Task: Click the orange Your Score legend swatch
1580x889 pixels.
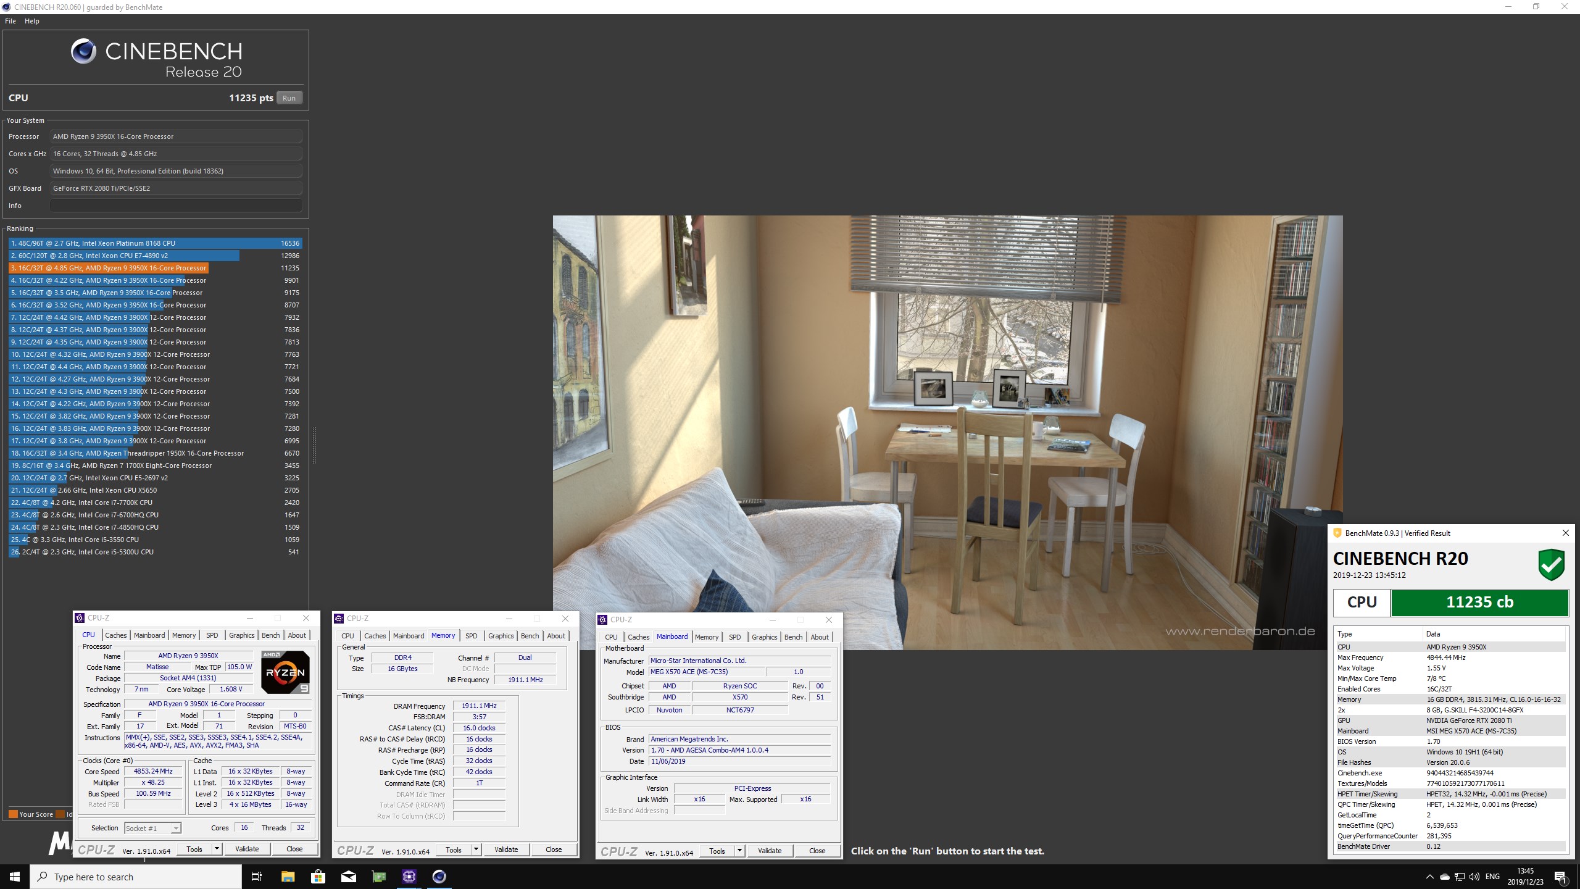Action: [13, 814]
